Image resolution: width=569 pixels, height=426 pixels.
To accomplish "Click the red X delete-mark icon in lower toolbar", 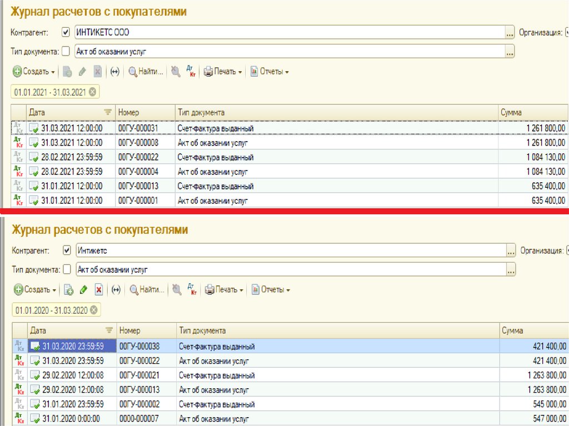I will [x=99, y=289].
